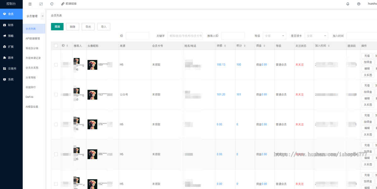The width and height of the screenshot is (377, 189).
Task: Click 编辑 for member 376****
Action: [x=367, y=128]
